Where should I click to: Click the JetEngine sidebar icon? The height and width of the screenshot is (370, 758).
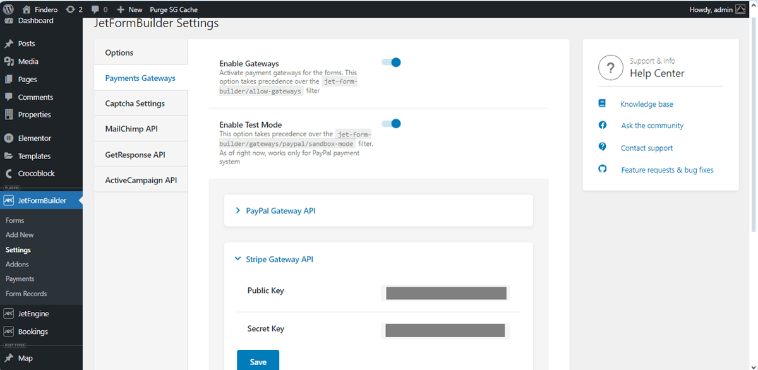pos(8,313)
